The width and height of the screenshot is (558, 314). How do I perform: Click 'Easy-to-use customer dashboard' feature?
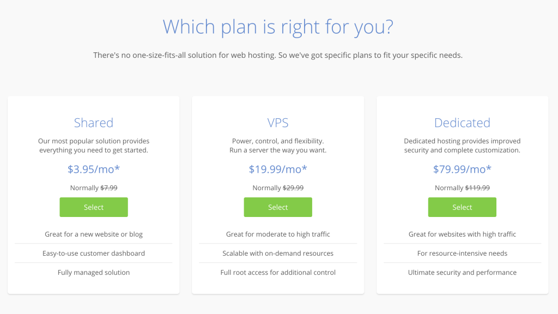coord(94,253)
